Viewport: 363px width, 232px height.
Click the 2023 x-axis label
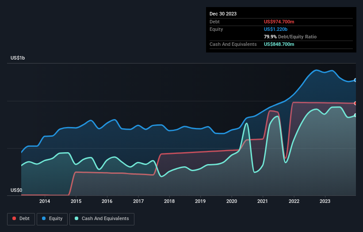tap(325, 201)
